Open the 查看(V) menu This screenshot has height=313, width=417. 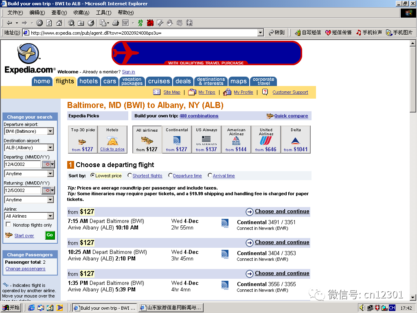[x=59, y=13]
